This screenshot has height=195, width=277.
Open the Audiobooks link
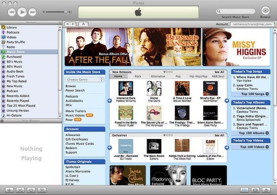tap(74, 101)
